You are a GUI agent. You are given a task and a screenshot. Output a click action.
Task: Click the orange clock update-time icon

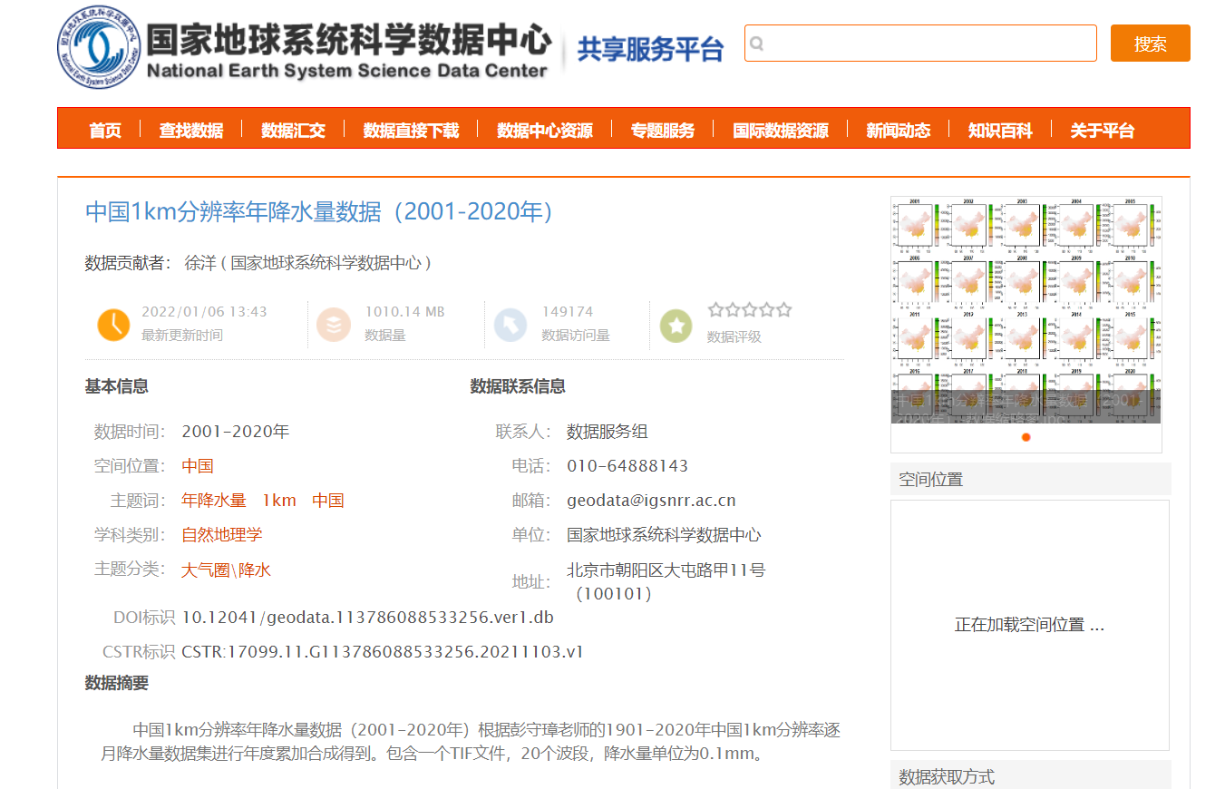(x=113, y=324)
